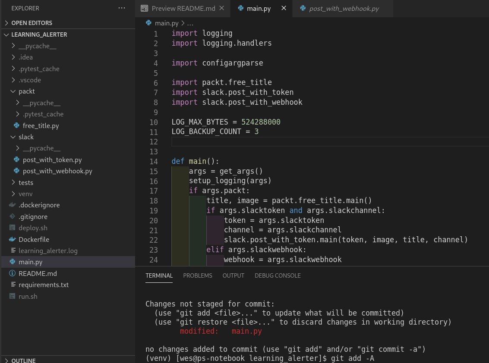Screen dimensions: 489x363
Task: Open post_with_token.py from Explorer
Action: pos(52,160)
